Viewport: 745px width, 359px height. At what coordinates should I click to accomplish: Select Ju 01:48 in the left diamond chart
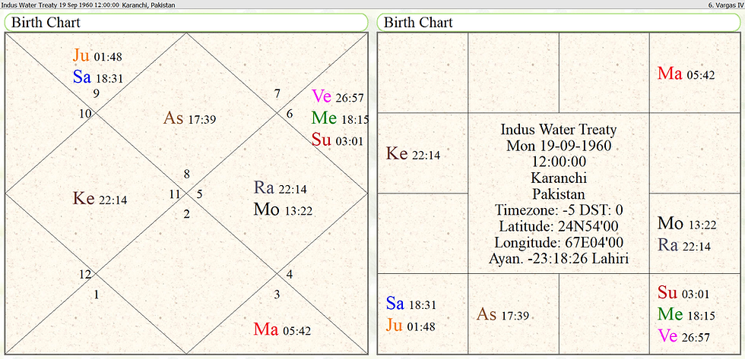[97, 56]
